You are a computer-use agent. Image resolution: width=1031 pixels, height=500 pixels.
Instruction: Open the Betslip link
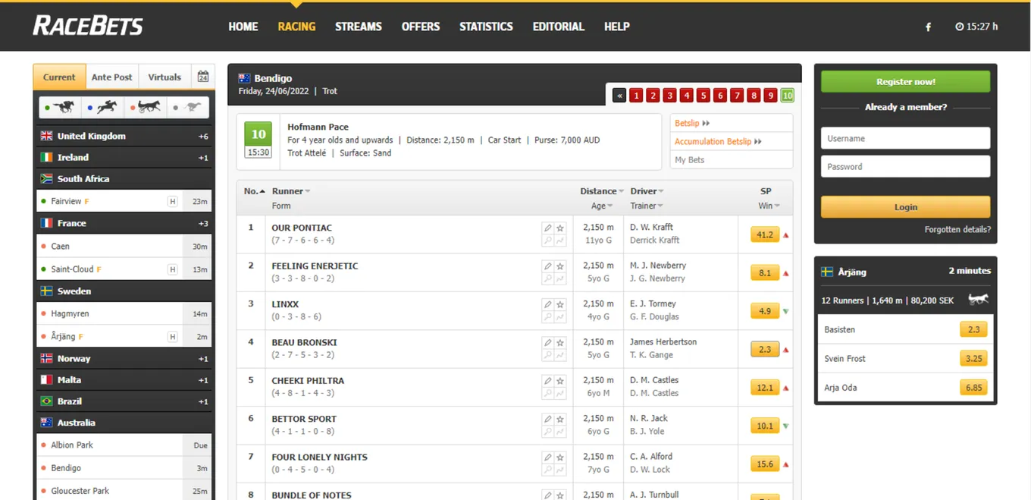click(x=692, y=123)
